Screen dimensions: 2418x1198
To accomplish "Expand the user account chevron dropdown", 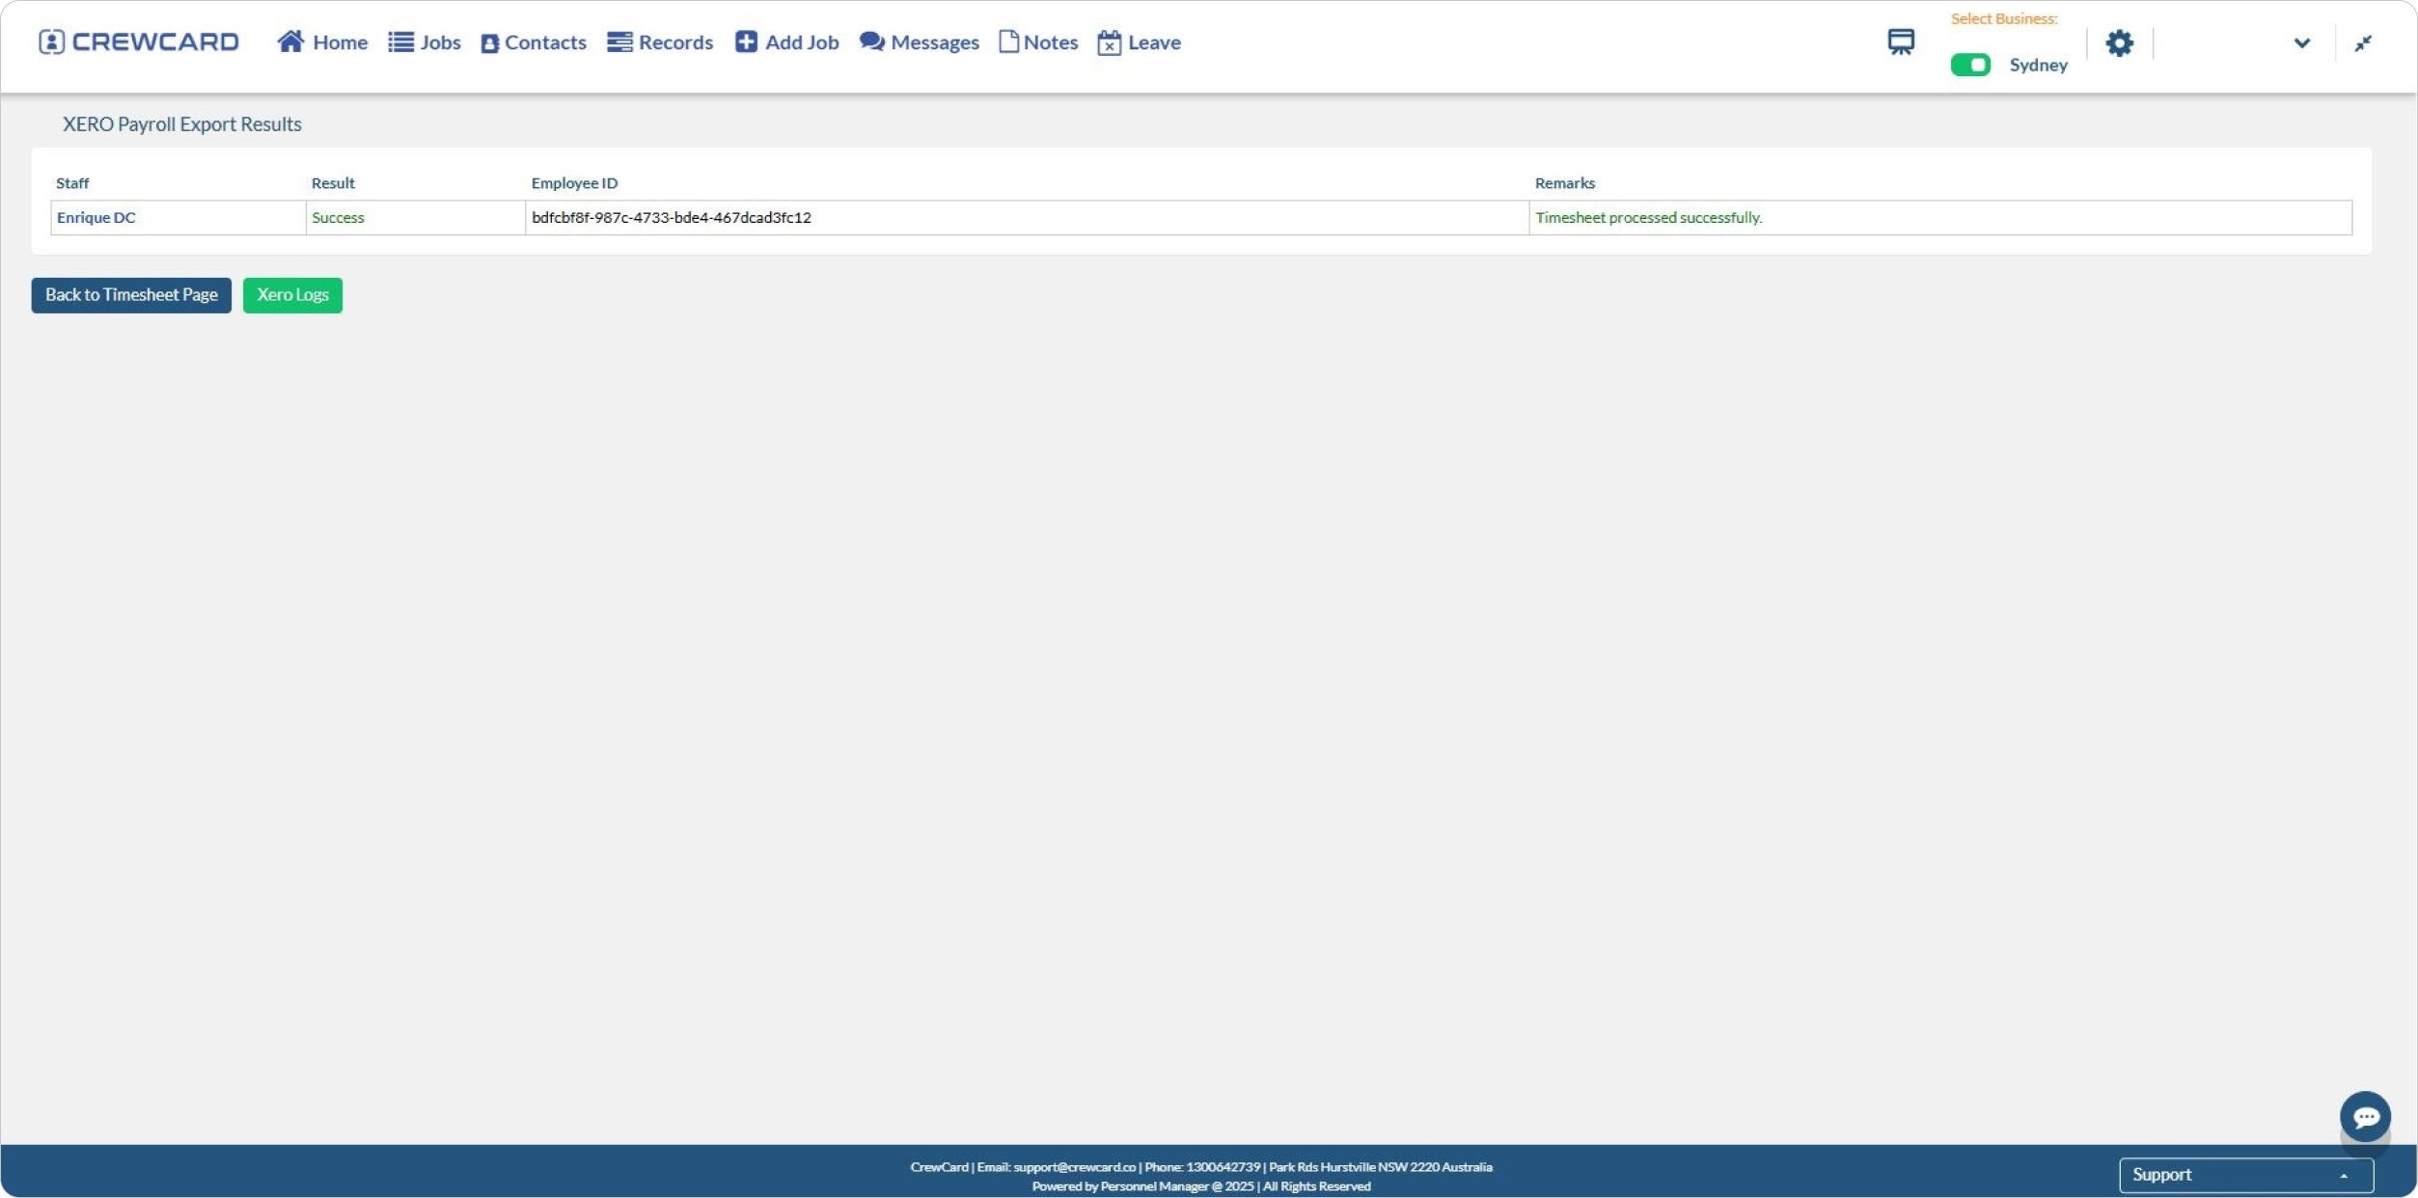I will 2301,43.
